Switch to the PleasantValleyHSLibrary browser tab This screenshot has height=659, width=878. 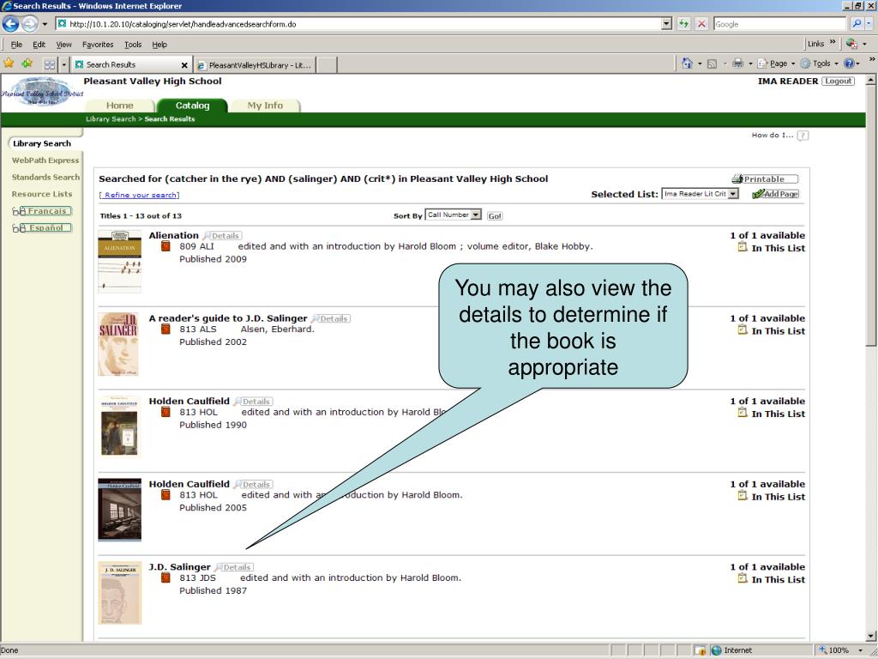coord(255,65)
